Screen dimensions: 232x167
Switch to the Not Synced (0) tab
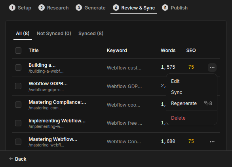tap(54, 34)
